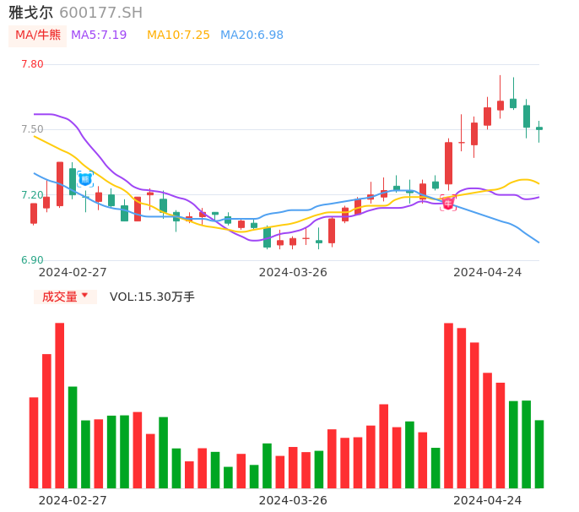Screen dimensions: 579x512
Task: Click the MA5:7.19 legend label
Action: tap(99, 35)
